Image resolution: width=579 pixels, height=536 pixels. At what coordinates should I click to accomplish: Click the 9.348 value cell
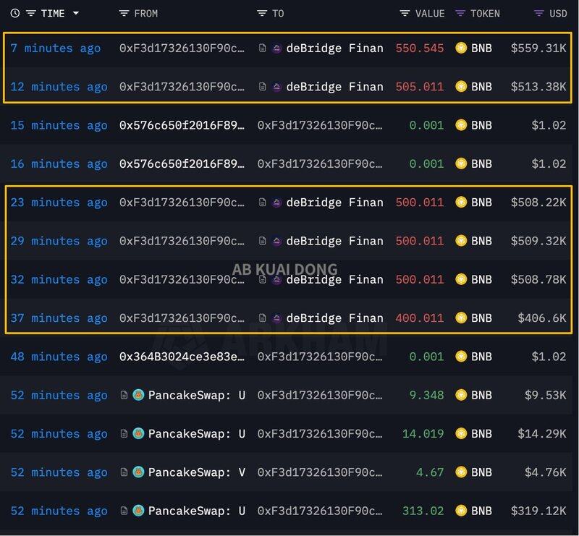coord(426,396)
